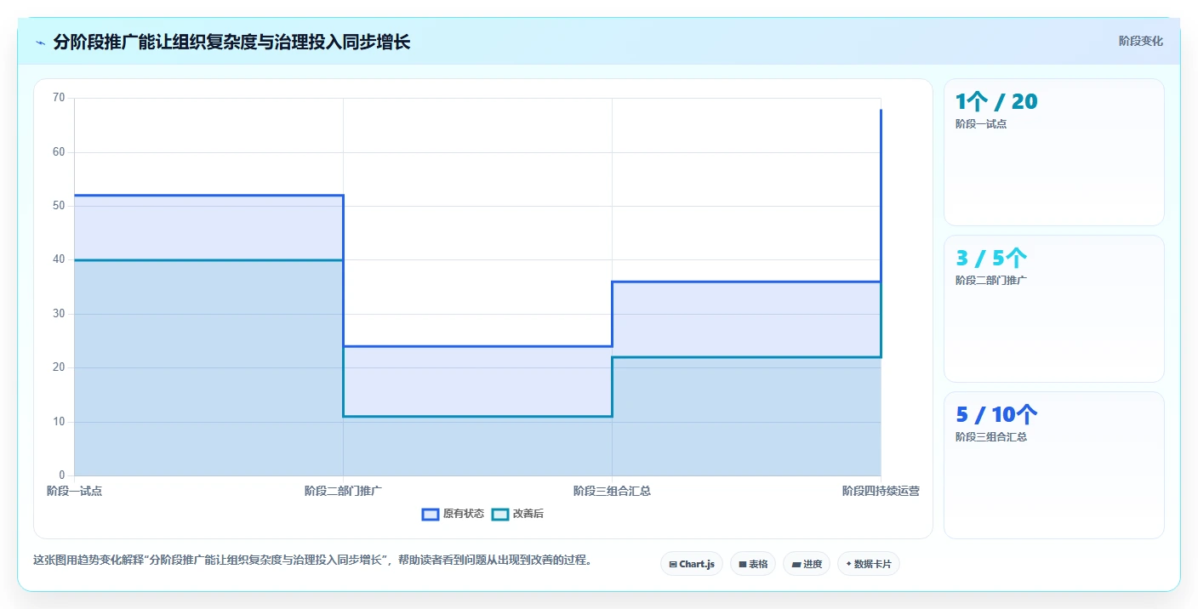1198x609 pixels.
Task: Click the chart title 分阶段推广能让组织复杂度
Action: coord(231,42)
